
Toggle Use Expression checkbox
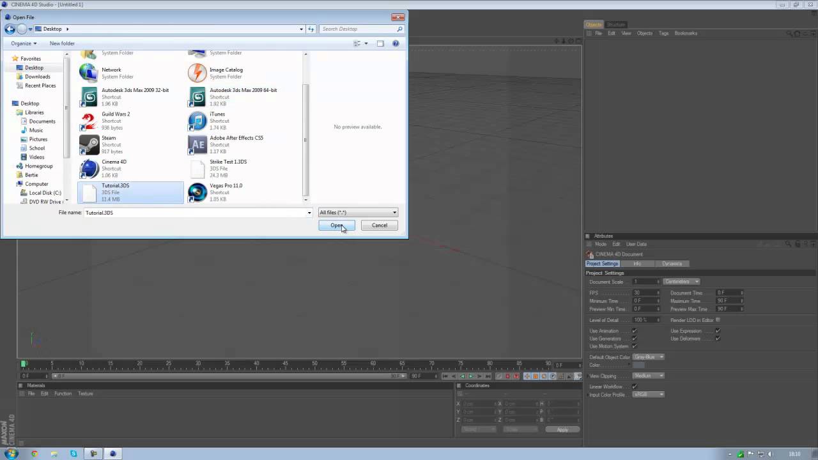718,331
